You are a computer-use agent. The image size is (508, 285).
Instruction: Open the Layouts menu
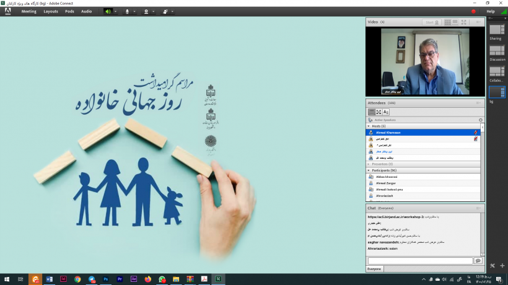[51, 11]
